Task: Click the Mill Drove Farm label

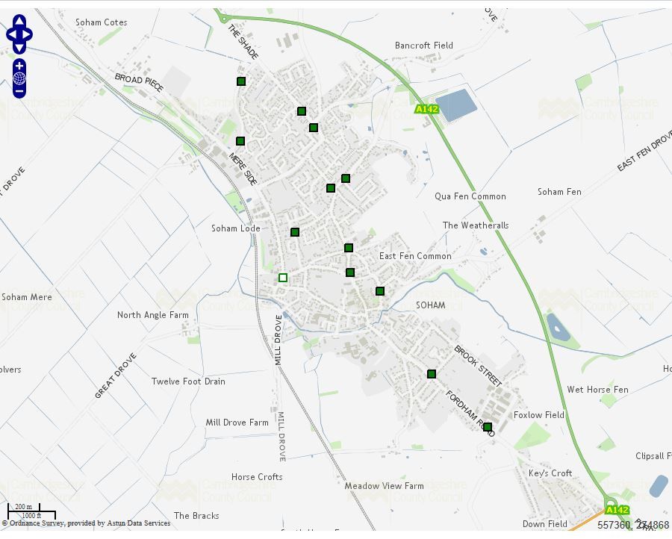Action: 237,423
